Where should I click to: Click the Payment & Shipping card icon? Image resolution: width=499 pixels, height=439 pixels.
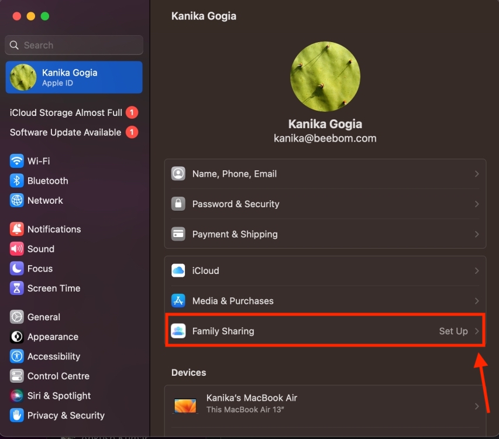point(178,234)
